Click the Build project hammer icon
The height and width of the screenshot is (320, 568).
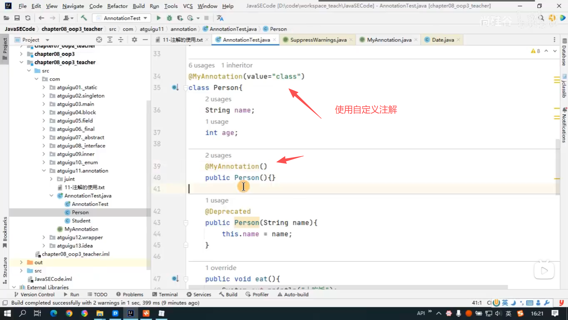tap(84, 18)
